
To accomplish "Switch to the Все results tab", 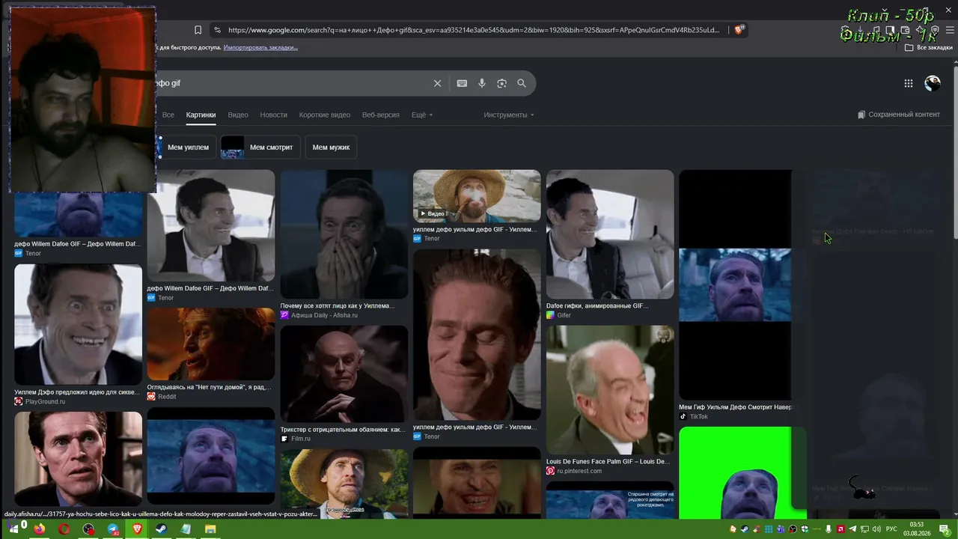I will tap(168, 115).
